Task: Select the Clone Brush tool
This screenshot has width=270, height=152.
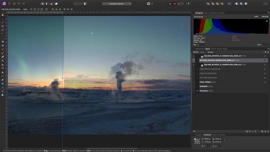Action: tap(3, 65)
